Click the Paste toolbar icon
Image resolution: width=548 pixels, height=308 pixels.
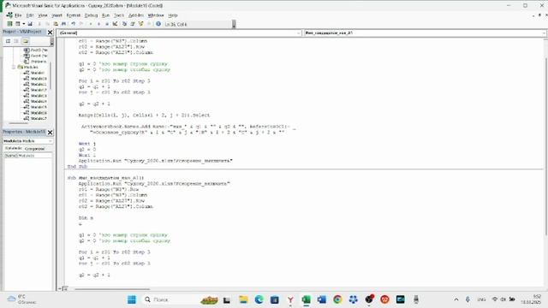coord(56,24)
